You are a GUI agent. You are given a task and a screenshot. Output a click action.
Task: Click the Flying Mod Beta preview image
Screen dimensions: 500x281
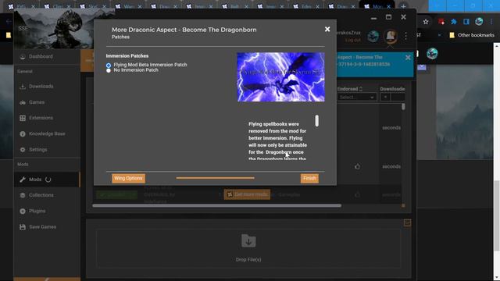coord(281,77)
